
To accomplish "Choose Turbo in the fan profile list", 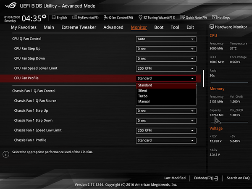I will point(166,96).
